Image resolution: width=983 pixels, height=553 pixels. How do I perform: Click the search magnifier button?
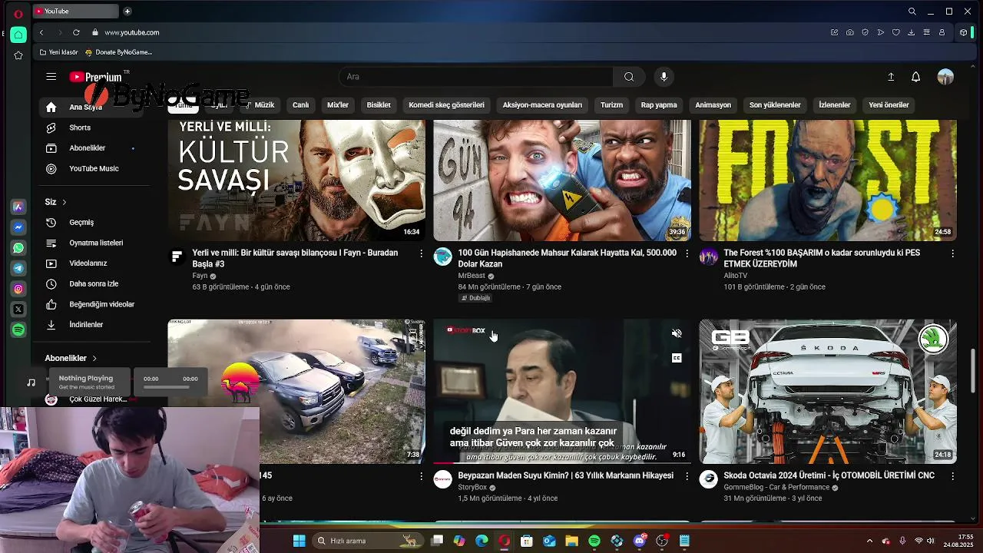coord(629,77)
